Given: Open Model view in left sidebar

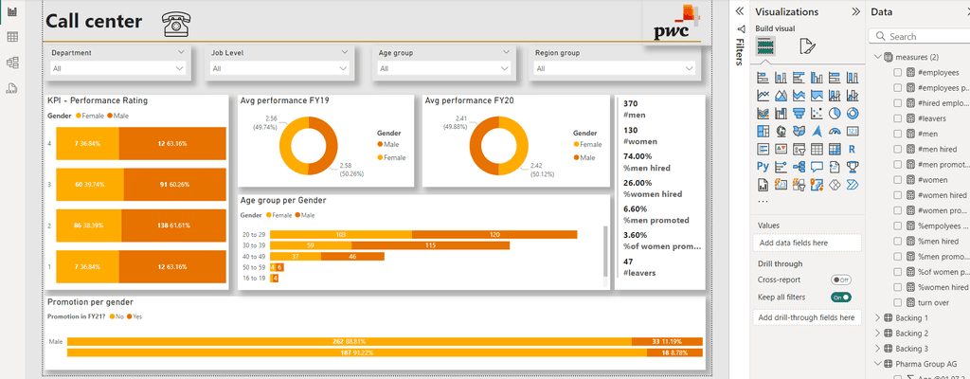Looking at the screenshot, I should coord(12,63).
